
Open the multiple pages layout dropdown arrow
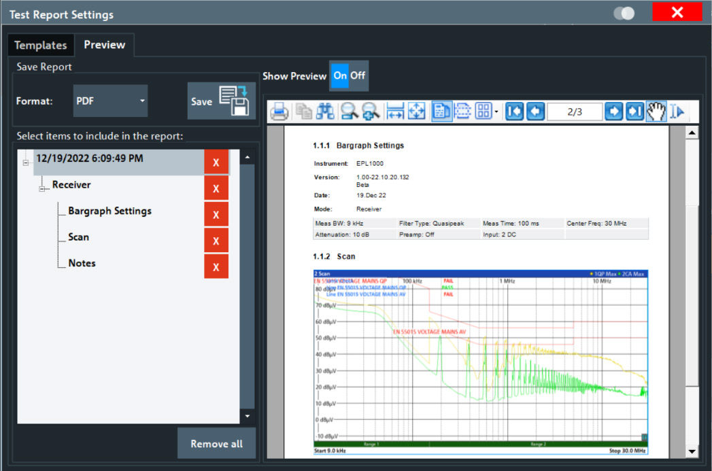pyautogui.click(x=497, y=111)
